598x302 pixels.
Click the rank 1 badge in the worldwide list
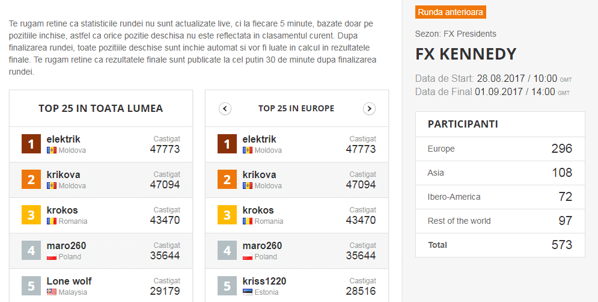pos(31,144)
